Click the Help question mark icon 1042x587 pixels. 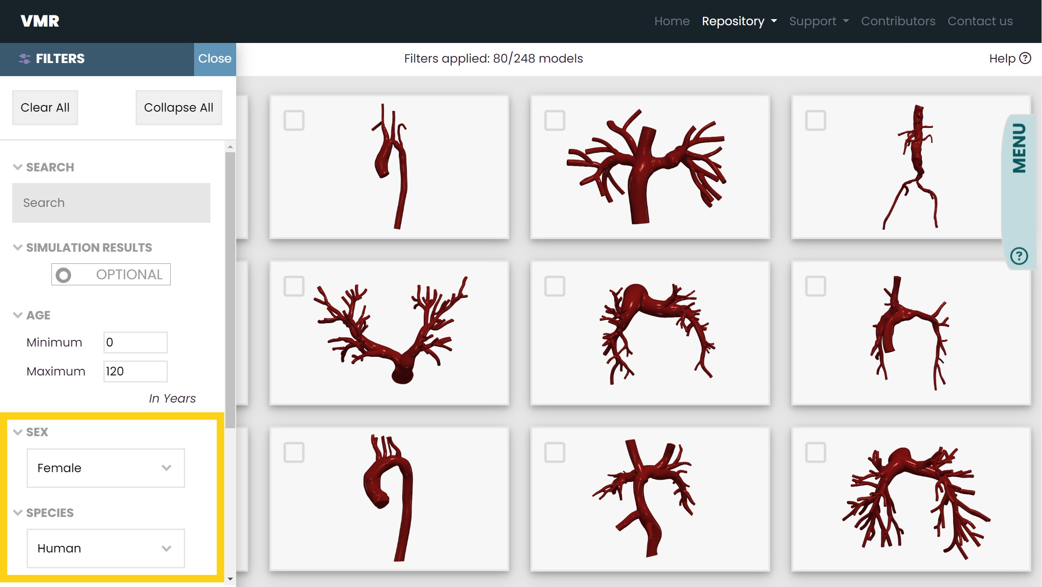1025,58
